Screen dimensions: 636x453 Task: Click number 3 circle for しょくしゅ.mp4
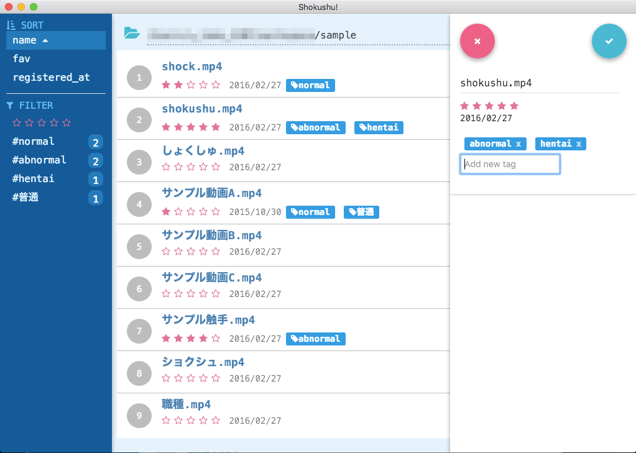[x=139, y=162]
